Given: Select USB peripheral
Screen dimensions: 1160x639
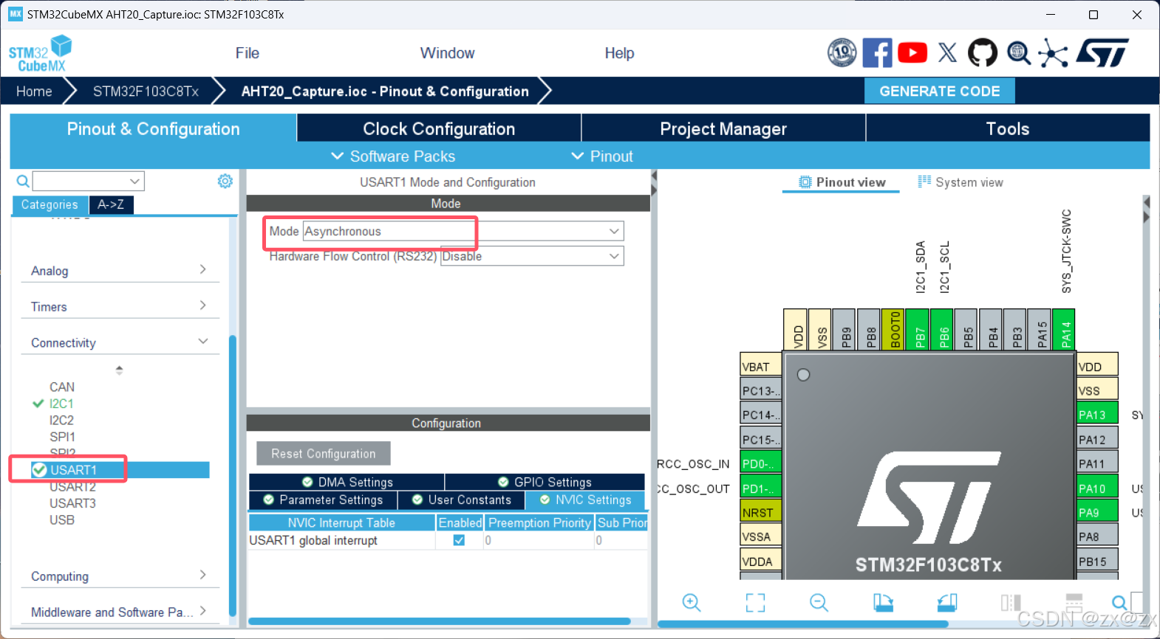Looking at the screenshot, I should [62, 520].
